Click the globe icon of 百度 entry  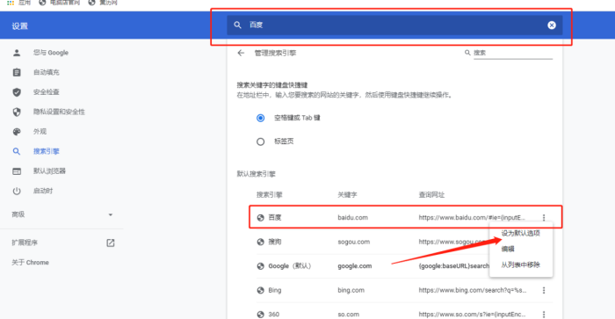pyautogui.click(x=260, y=218)
